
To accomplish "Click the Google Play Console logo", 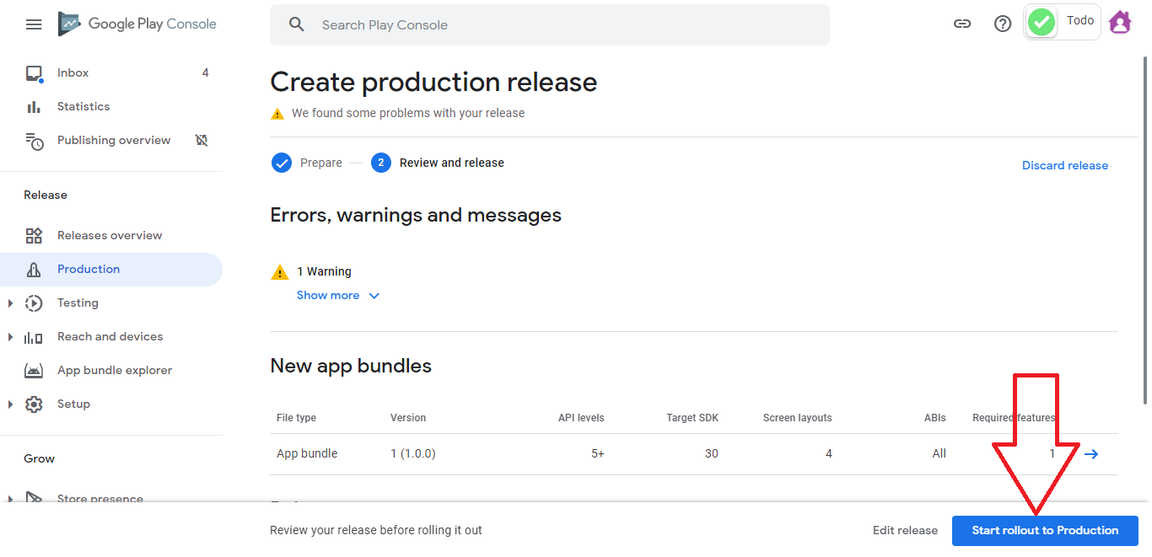I will click(137, 24).
